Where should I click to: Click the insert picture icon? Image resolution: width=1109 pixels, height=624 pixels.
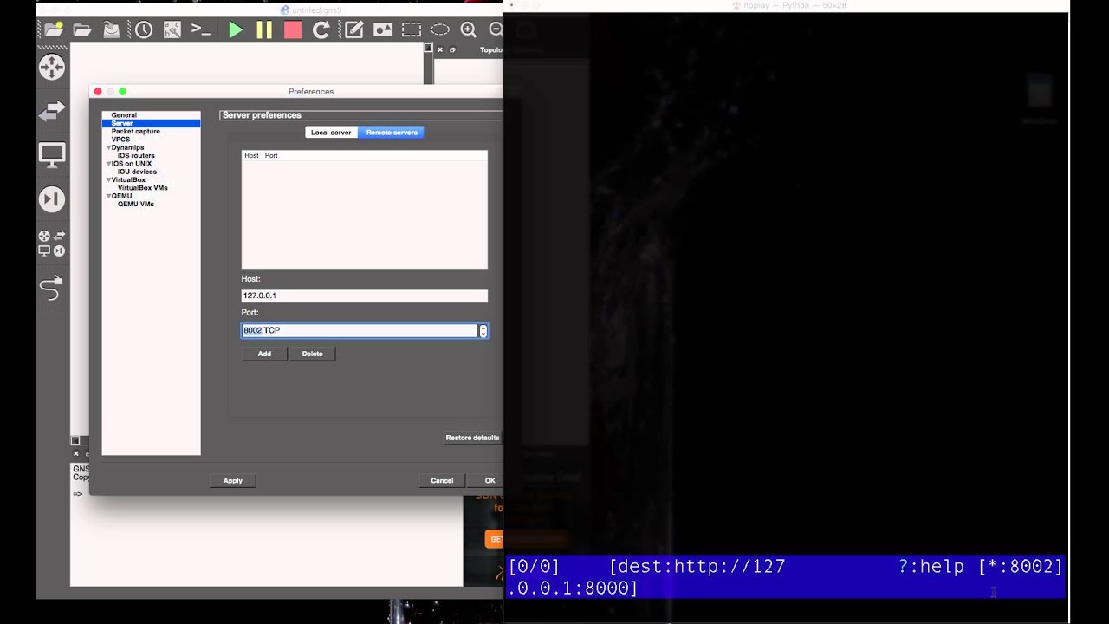coord(383,30)
